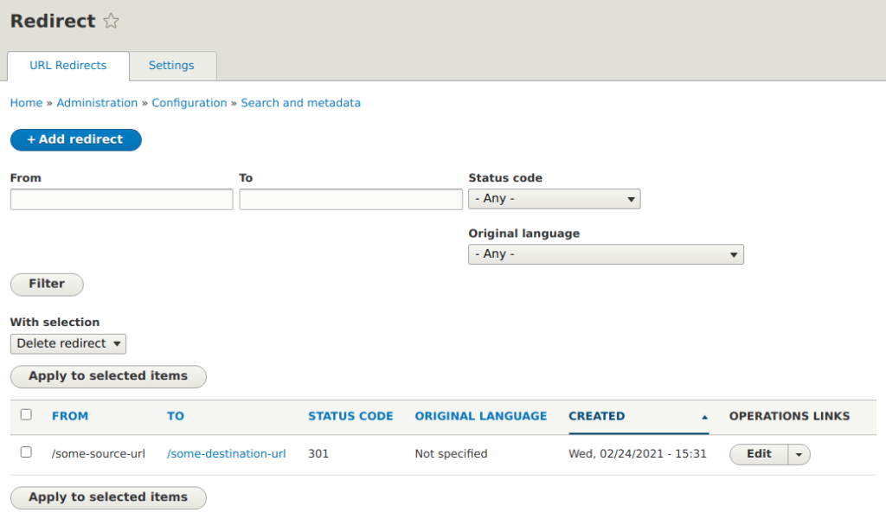This screenshot has width=886, height=519.
Task: Open Search and metadata breadcrumb
Action: coord(300,103)
